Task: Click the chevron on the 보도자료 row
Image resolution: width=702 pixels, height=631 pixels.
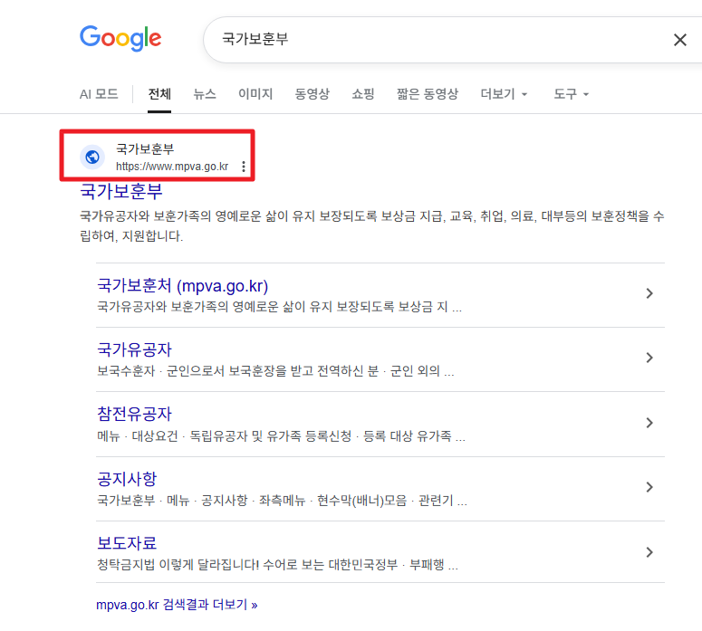Action: click(x=649, y=552)
